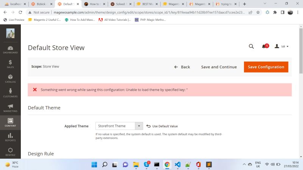Expand the sai user account menu

point(281,46)
